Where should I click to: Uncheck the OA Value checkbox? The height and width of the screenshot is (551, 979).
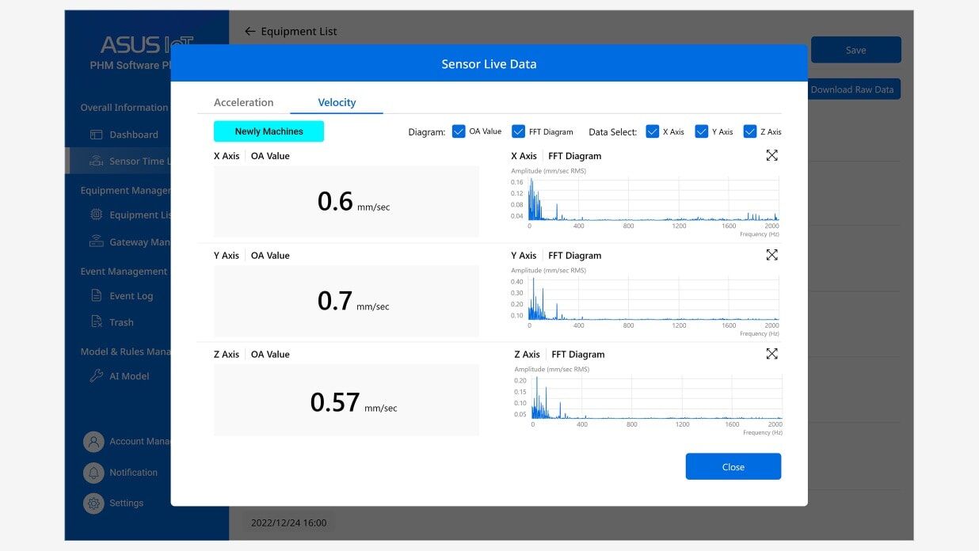[x=459, y=131]
